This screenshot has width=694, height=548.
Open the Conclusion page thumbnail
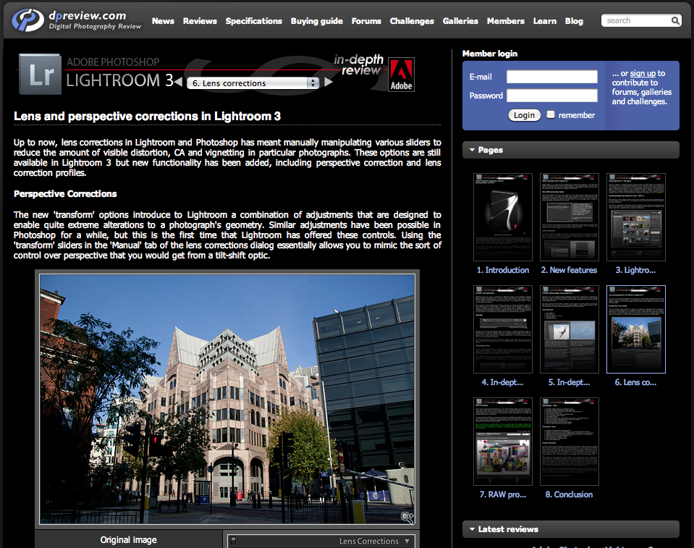(570, 442)
